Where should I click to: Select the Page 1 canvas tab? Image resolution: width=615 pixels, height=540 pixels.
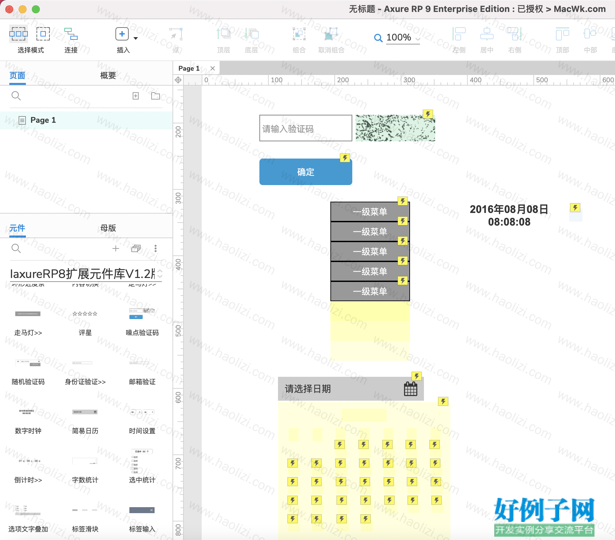(189, 68)
